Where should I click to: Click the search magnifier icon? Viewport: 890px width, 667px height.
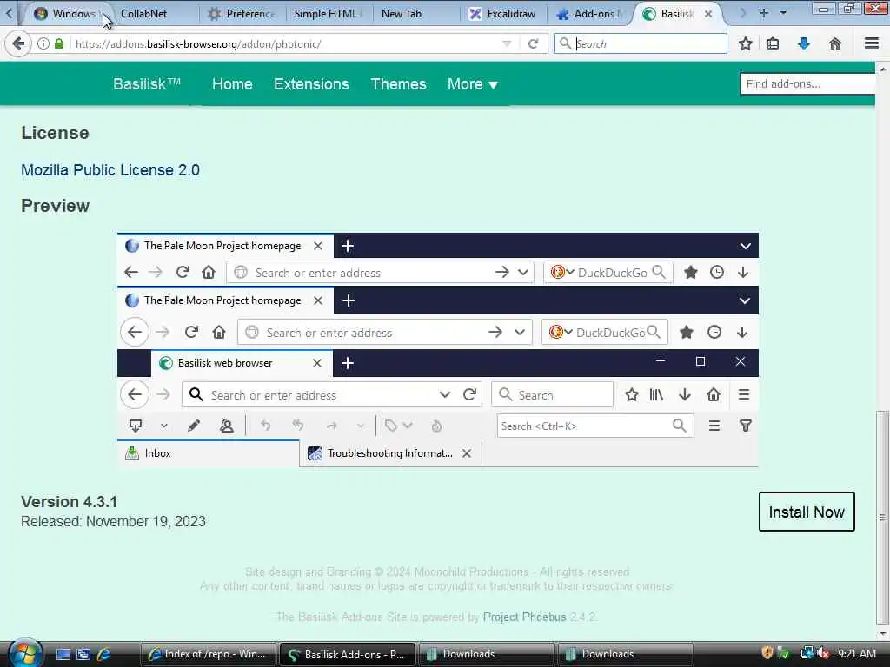[565, 43]
